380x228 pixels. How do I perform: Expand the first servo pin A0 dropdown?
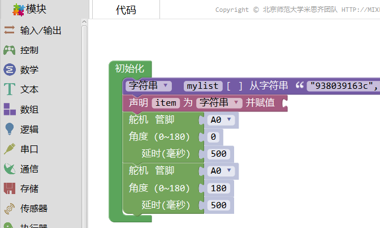click(220, 120)
